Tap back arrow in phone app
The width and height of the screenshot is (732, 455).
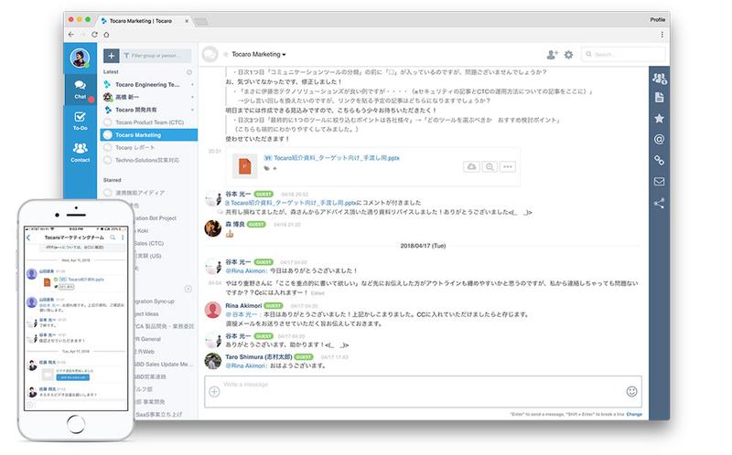click(29, 238)
